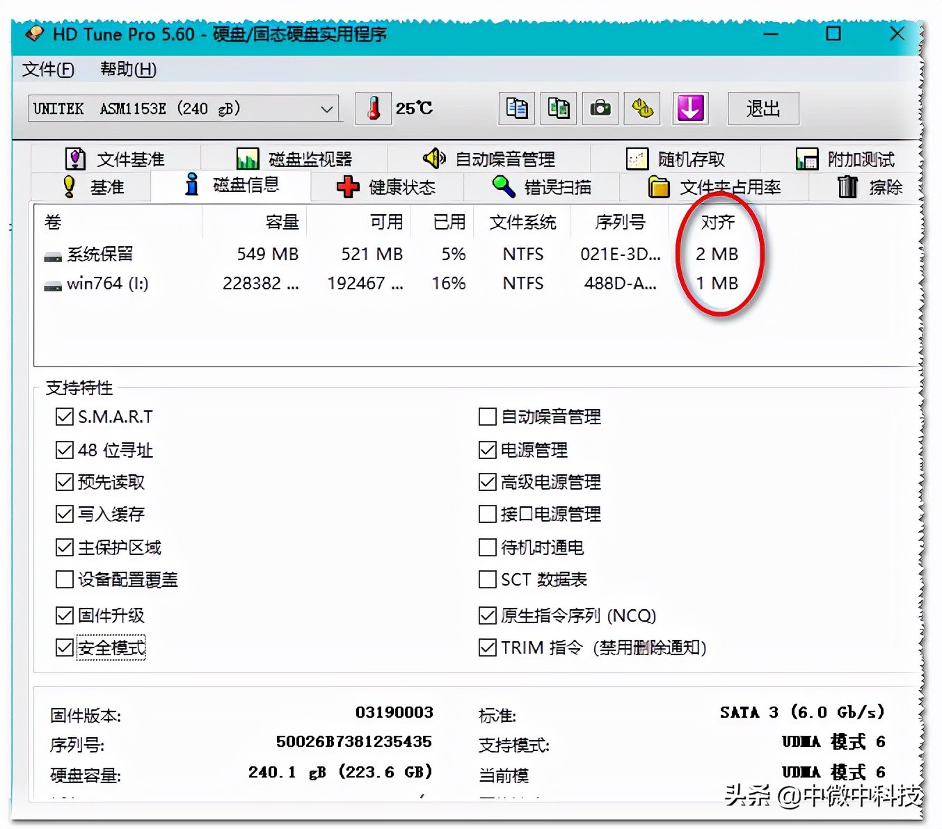Click the copy screenshot to clipboard icon
The image size is (942, 829).
point(558,108)
